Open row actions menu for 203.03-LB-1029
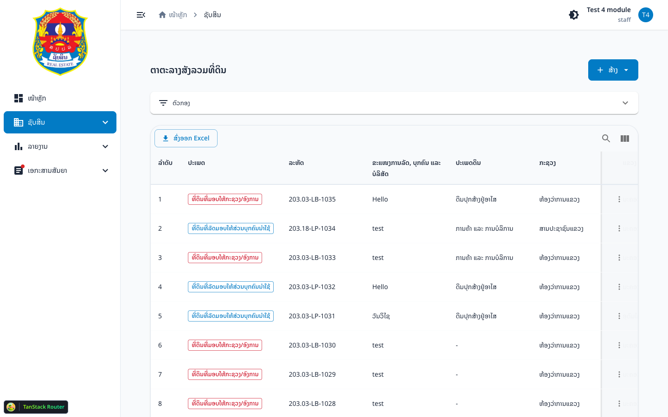The height and width of the screenshot is (417, 668). pyautogui.click(x=619, y=374)
